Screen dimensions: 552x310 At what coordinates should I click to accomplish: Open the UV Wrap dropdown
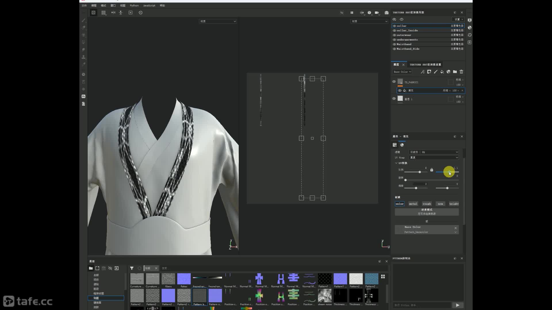434,158
